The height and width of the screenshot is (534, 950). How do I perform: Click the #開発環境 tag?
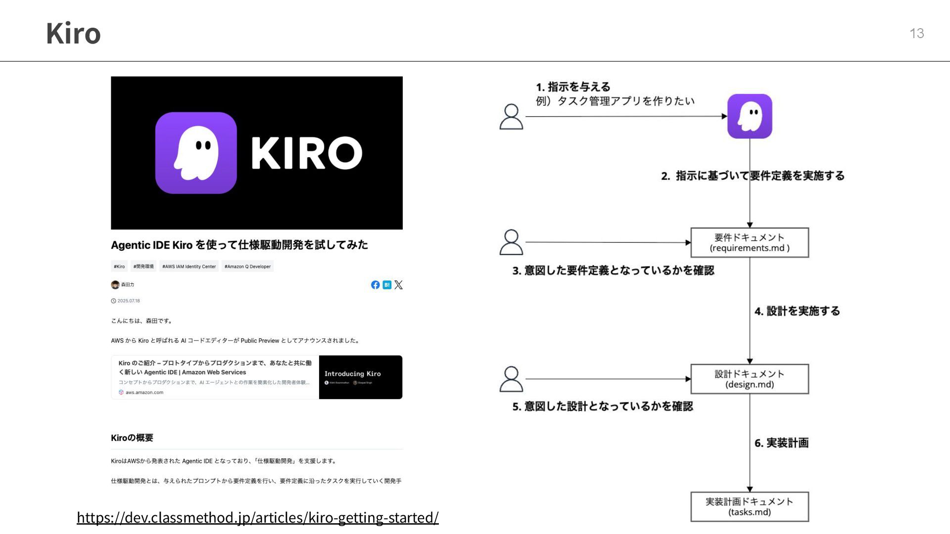coord(143,267)
